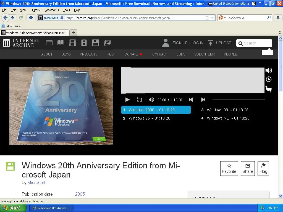Open the site identity lock for archive.org
The height and width of the screenshot is (212, 283).
click(x=51, y=18)
